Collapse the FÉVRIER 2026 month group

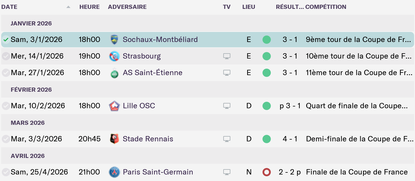point(31,90)
